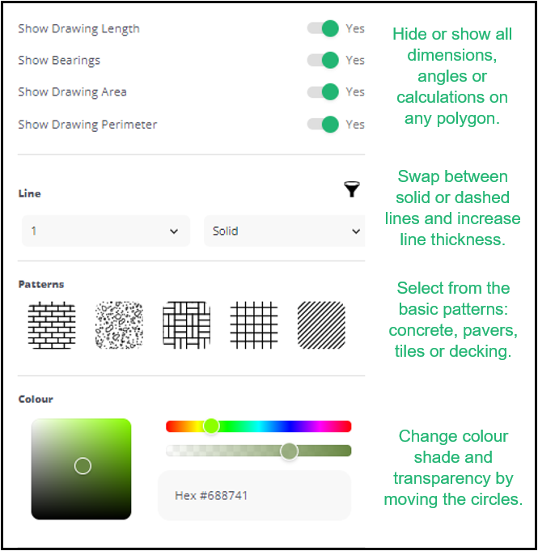The width and height of the screenshot is (538, 551).
Task: Switch off Show Drawing Perimeter
Action: coord(323,124)
